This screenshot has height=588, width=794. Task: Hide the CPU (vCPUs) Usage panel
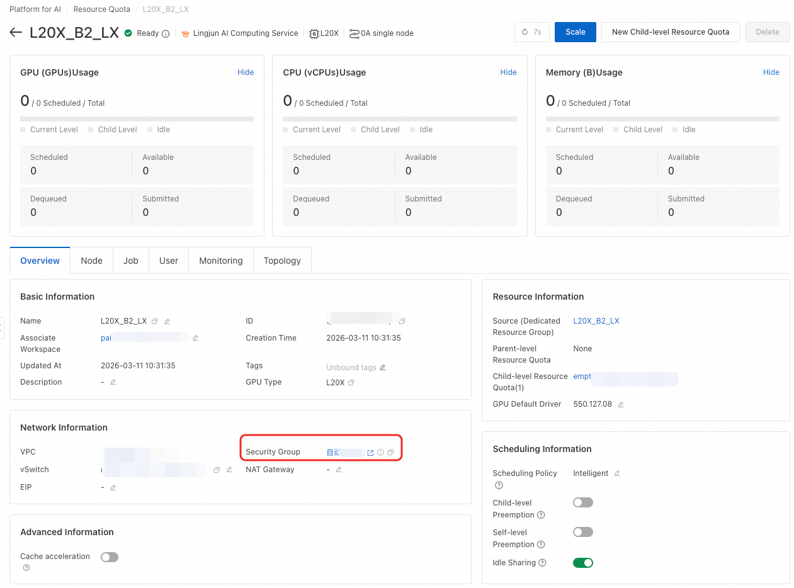(508, 72)
